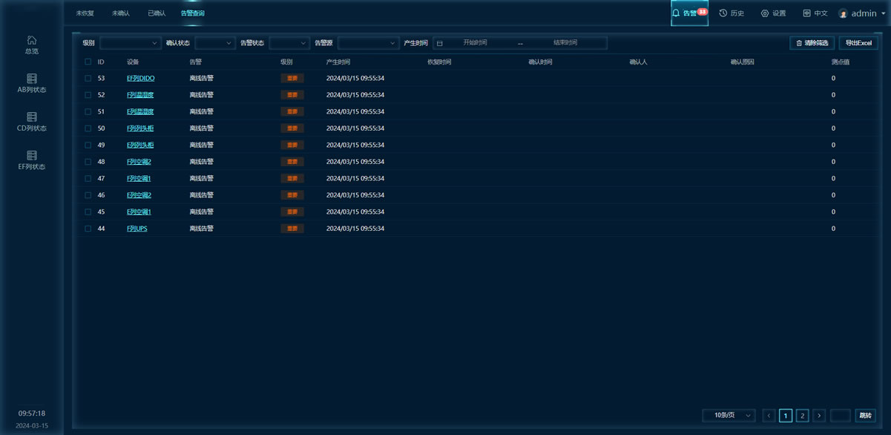Toggle the select-all checkbox in table header
Viewport: 891px width, 435px height.
tap(88, 62)
